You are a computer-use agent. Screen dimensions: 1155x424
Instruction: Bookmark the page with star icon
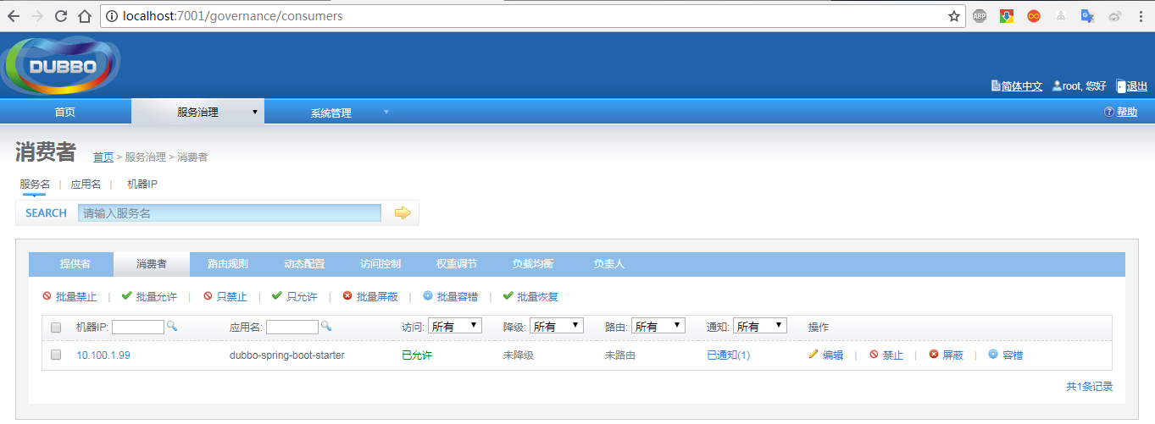(x=954, y=16)
